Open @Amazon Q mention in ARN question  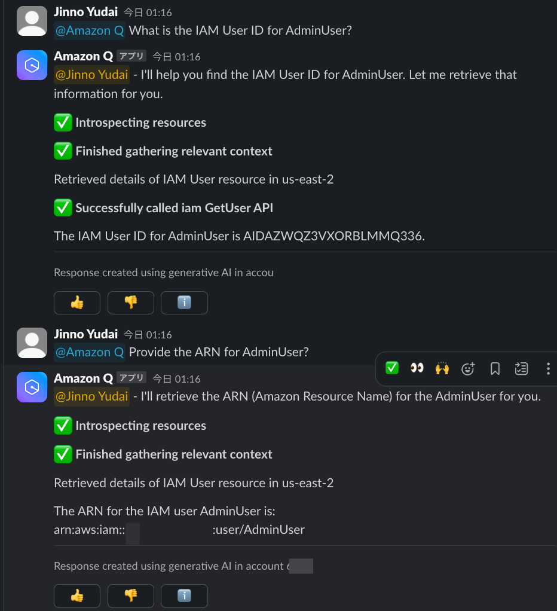[x=90, y=352]
